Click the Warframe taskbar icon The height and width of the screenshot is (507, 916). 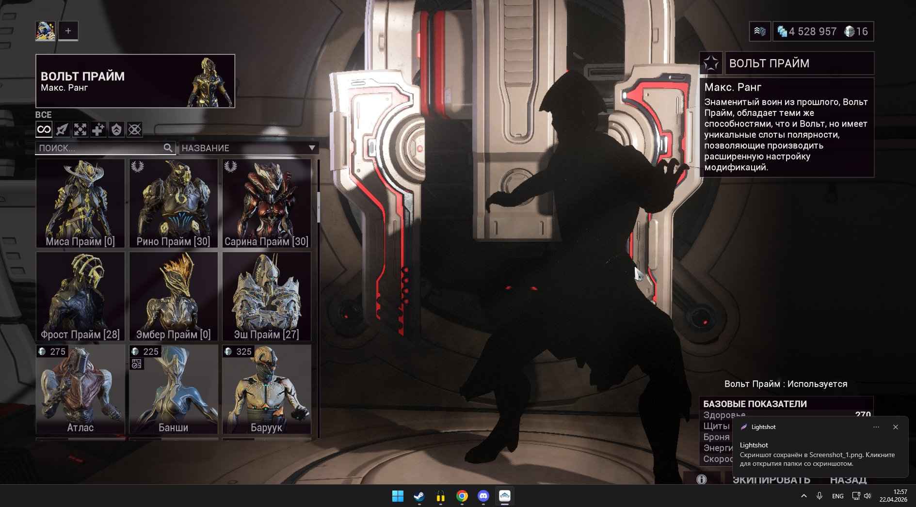[504, 496]
